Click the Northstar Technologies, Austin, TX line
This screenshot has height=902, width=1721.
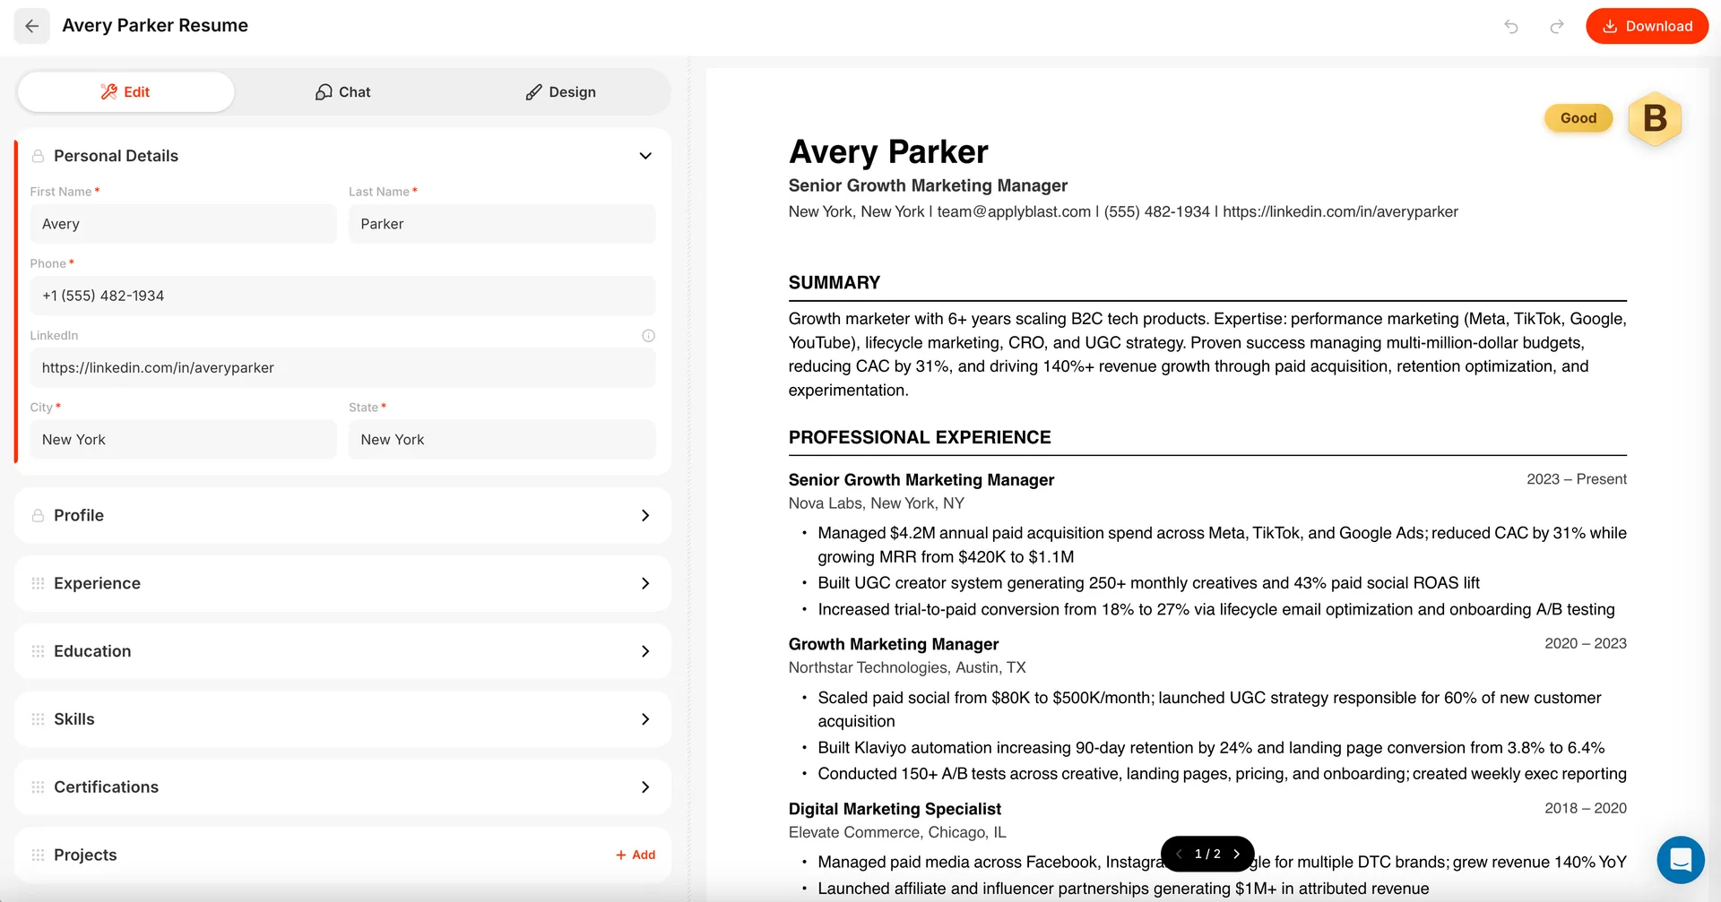[907, 668]
